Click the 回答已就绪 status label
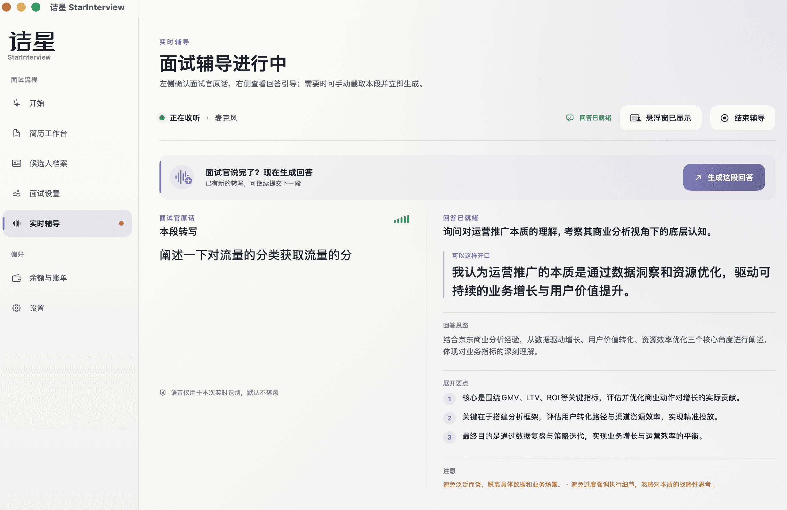 (595, 118)
